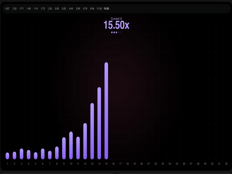Select axis label 22
The width and height of the screenshot is (232, 174).
156,164
